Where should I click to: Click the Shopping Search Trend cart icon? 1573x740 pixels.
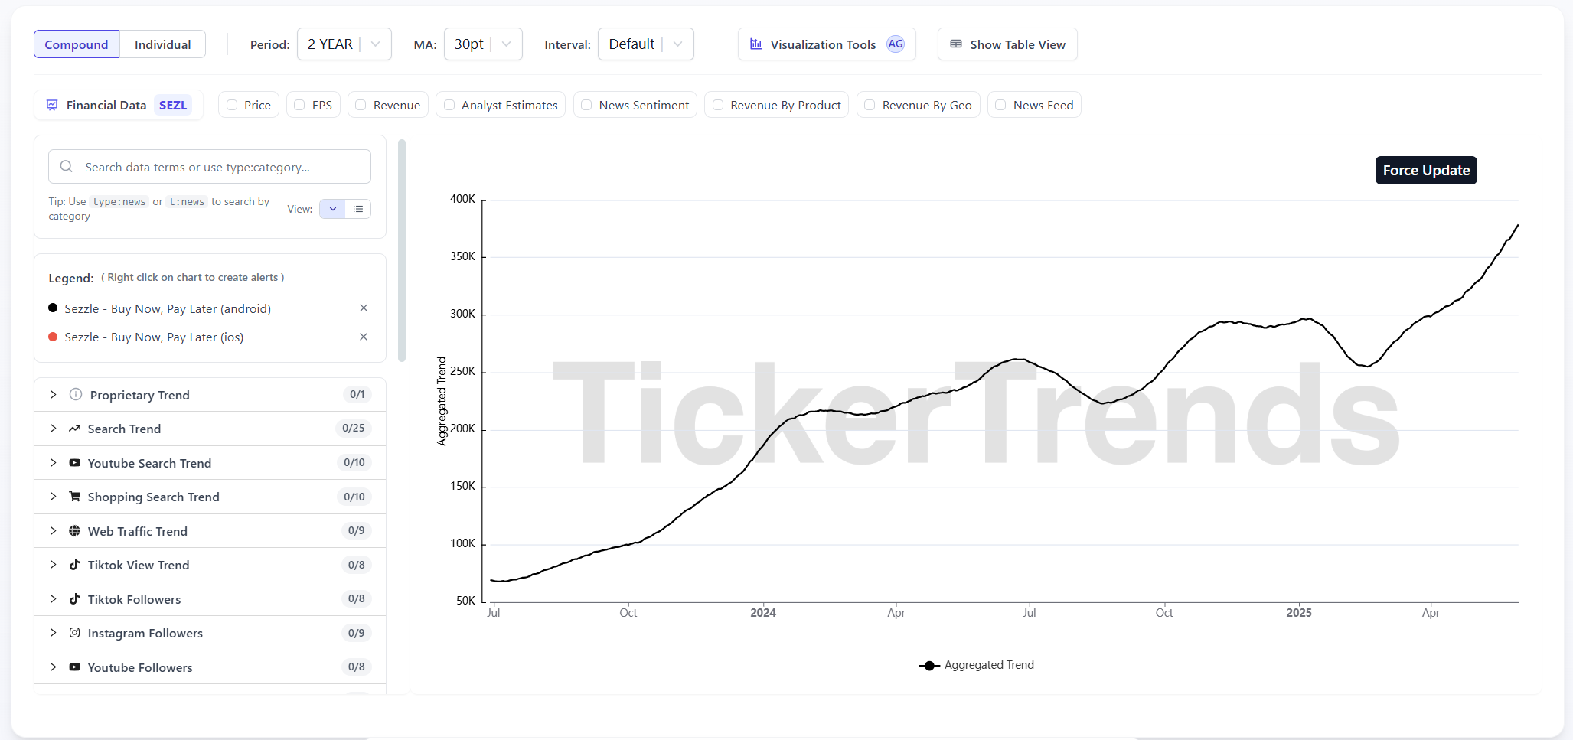click(74, 497)
